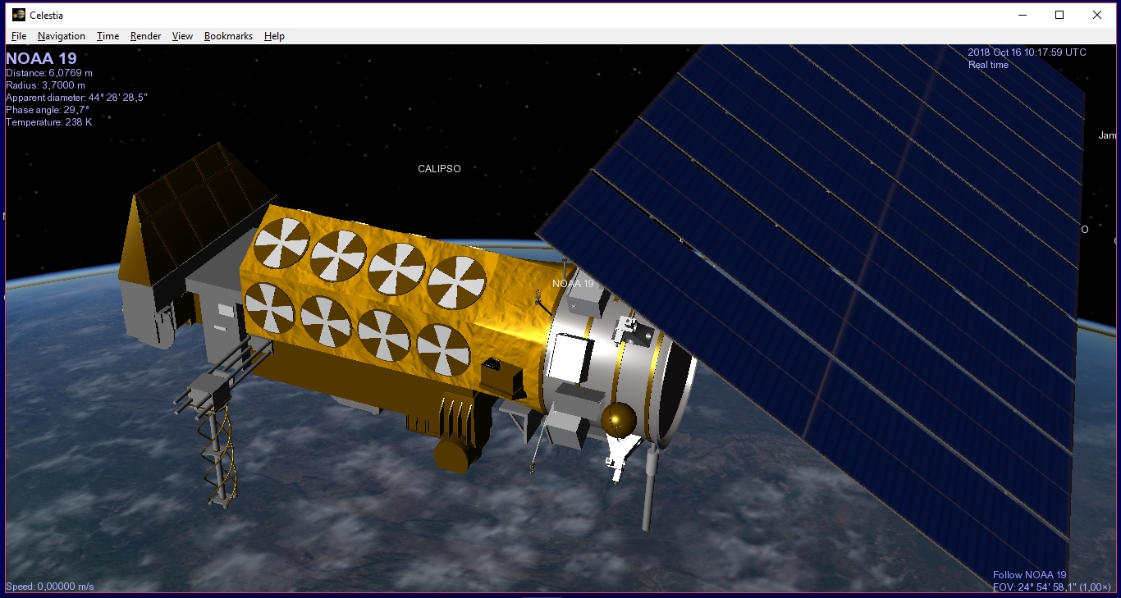The height and width of the screenshot is (598, 1121).
Task: Click the Apparent diameter readout
Action: 76,98
